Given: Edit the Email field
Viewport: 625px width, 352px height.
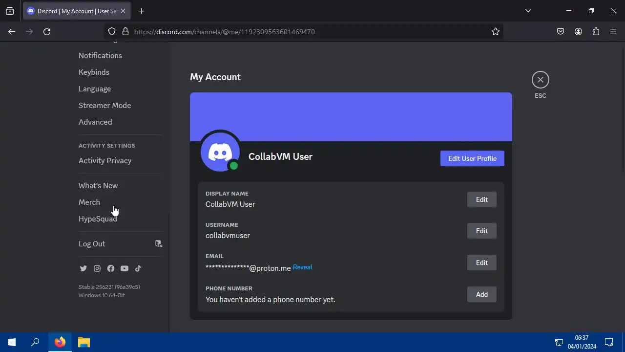Looking at the screenshot, I should 481,263.
